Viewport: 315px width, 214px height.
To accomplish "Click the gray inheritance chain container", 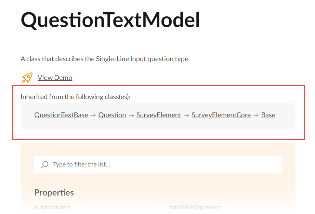I will [158, 116].
